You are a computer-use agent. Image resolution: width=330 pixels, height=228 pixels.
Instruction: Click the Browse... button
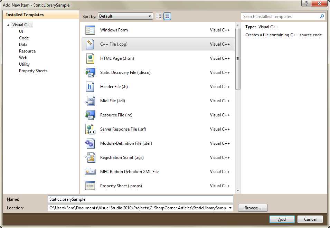(x=253, y=208)
